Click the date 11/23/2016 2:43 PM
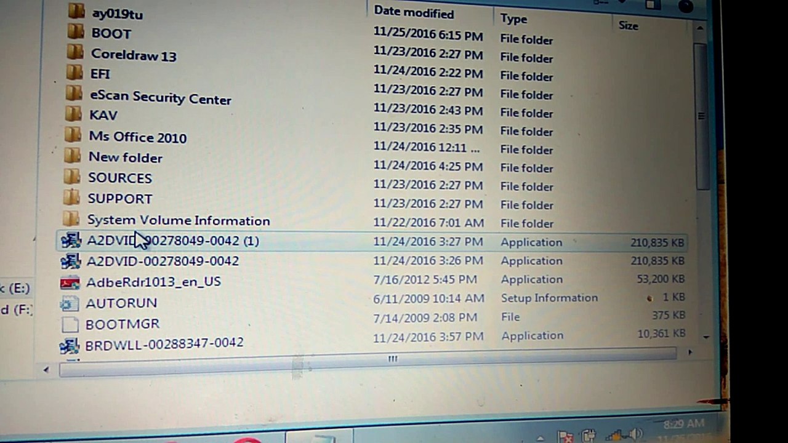Image resolution: width=788 pixels, height=443 pixels. click(428, 110)
